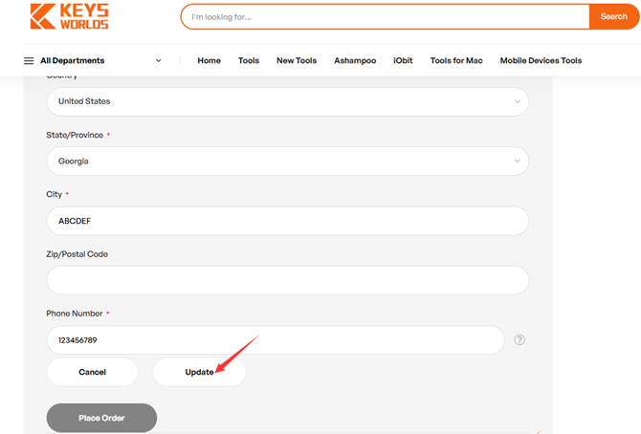Expand the All Departments chevron
The image size is (641, 434).
158,61
